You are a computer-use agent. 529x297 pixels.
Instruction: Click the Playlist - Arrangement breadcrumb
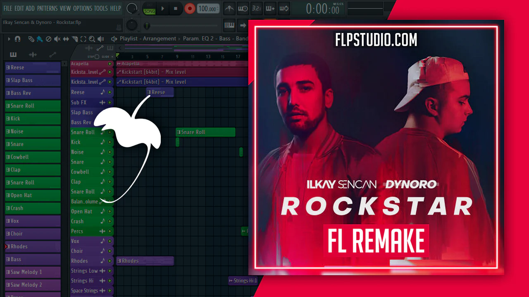point(148,39)
